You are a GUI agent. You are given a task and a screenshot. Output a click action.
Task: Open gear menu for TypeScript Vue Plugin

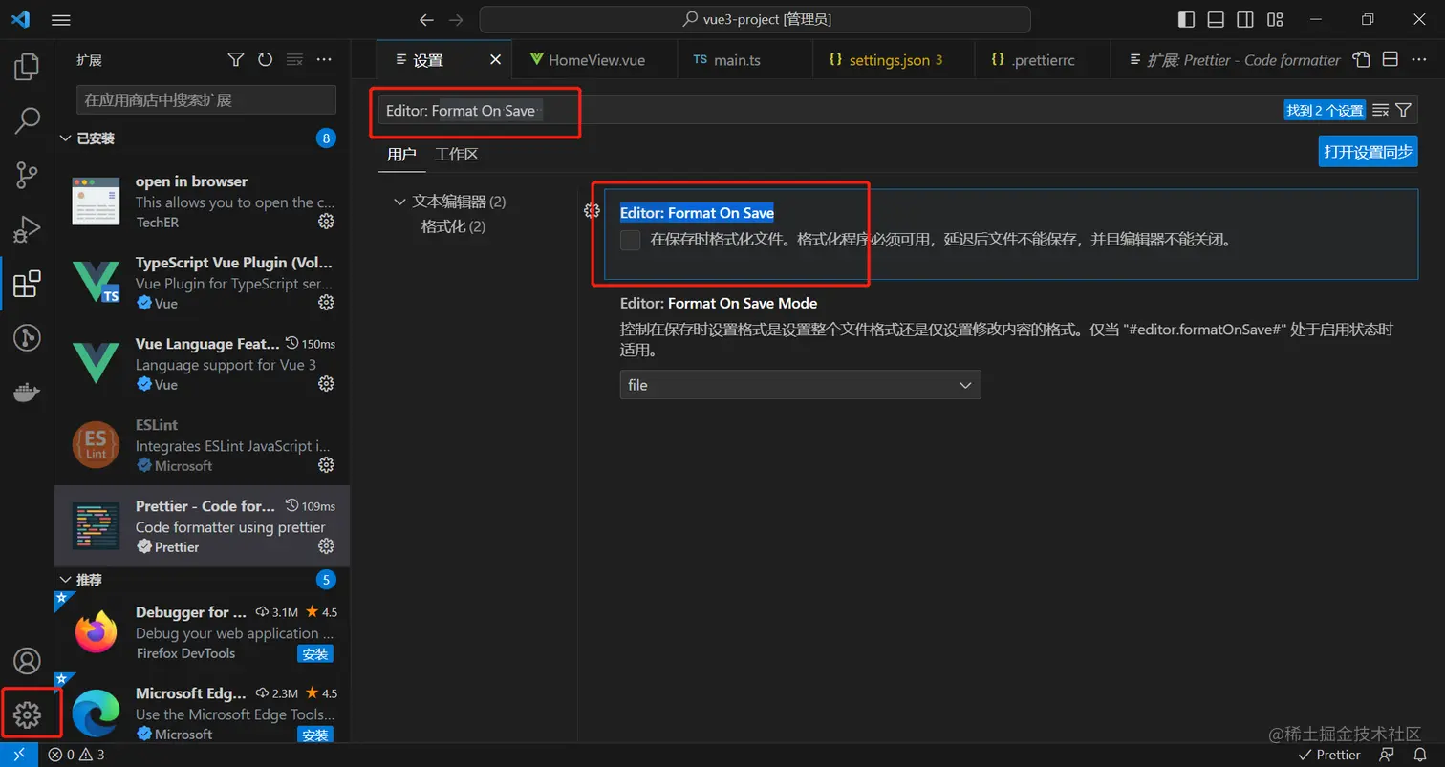point(326,303)
